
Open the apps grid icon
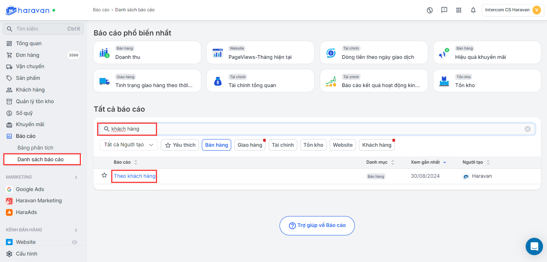pos(459,10)
